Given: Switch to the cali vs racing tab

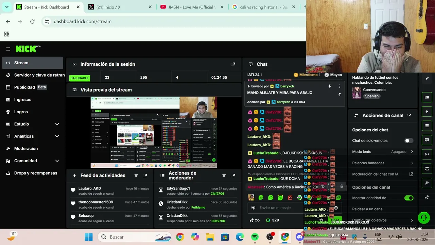Looking at the screenshot, I should pyautogui.click(x=264, y=7).
